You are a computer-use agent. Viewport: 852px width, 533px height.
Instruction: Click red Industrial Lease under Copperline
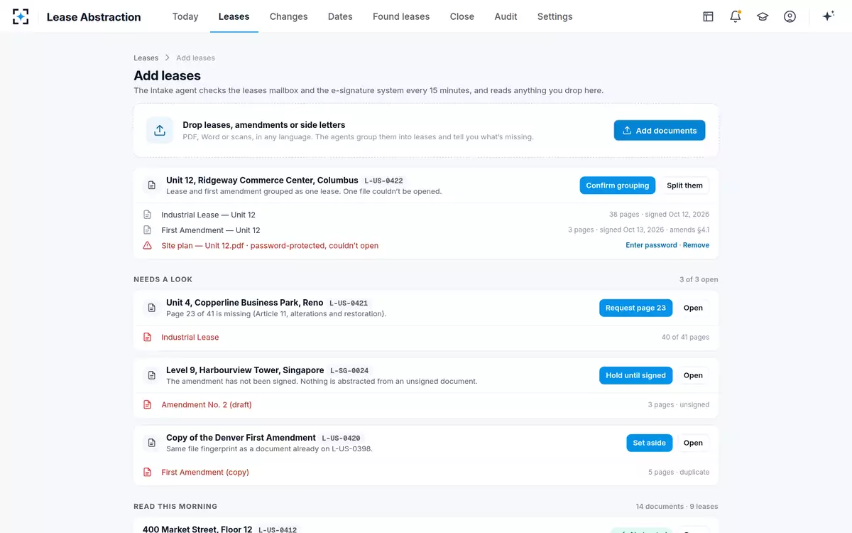(x=190, y=337)
